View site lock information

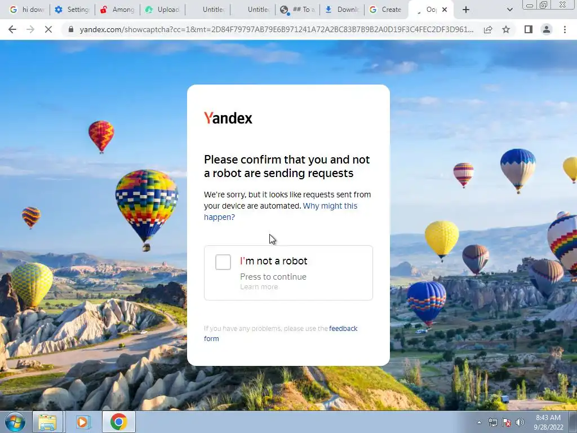coord(71,29)
